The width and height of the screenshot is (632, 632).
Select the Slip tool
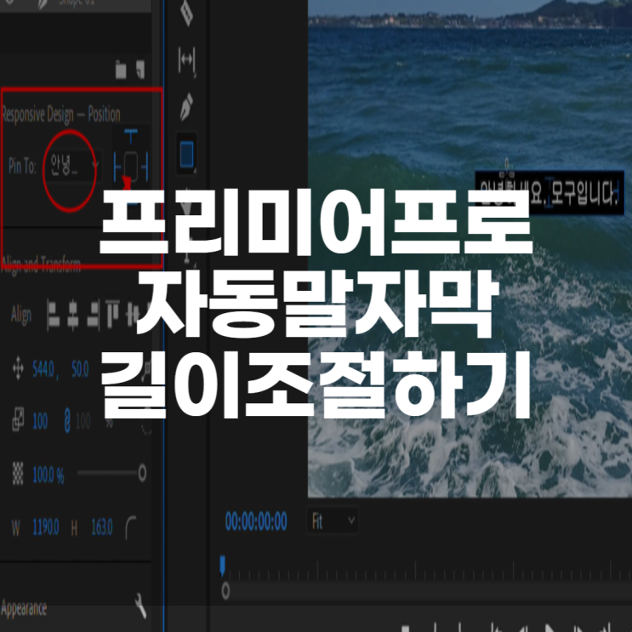(187, 61)
